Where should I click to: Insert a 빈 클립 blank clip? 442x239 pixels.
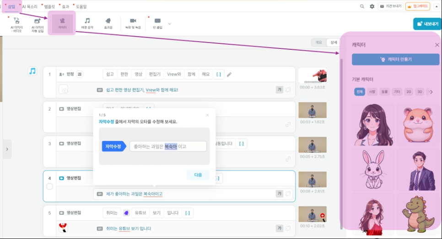[157, 23]
